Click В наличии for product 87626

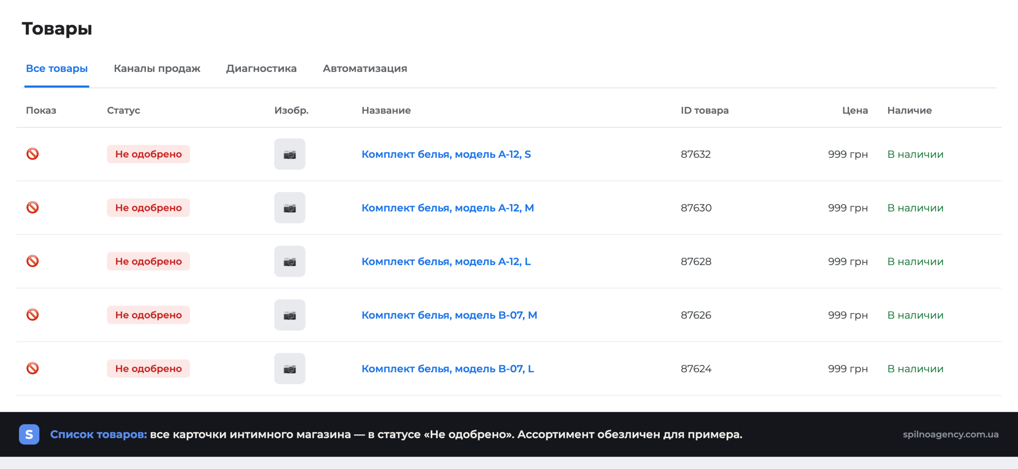[x=915, y=315]
